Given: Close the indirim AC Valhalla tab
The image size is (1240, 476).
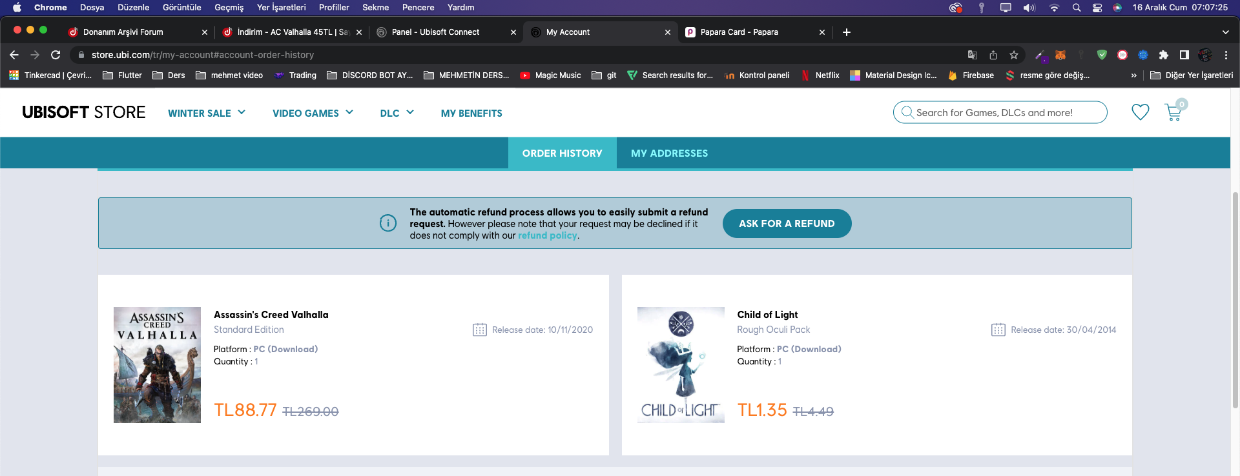Looking at the screenshot, I should click(359, 32).
